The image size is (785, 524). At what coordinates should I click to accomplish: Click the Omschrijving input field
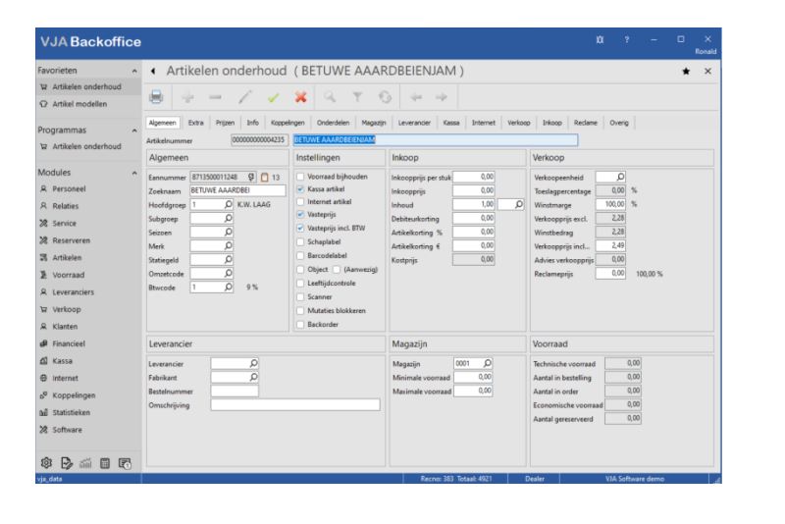tap(294, 404)
